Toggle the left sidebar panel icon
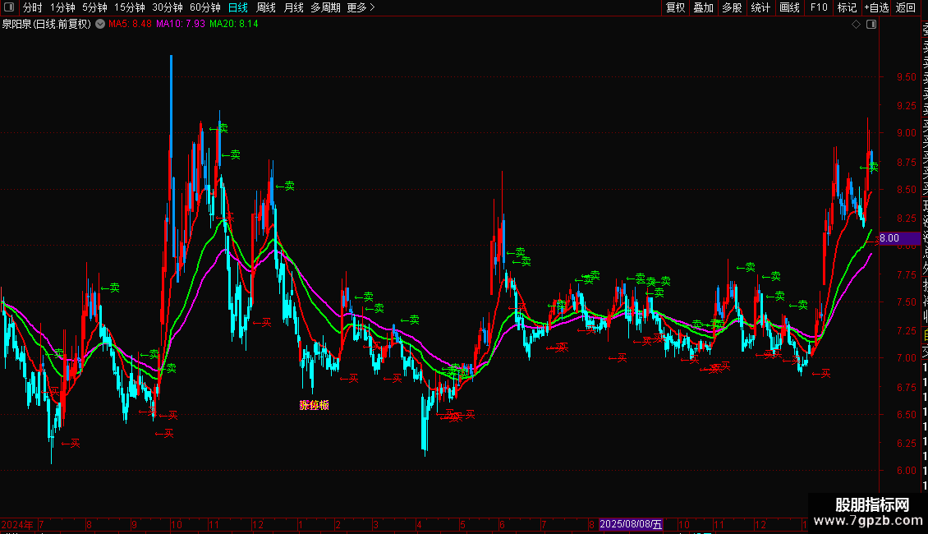The width and height of the screenshot is (928, 534). (10, 7)
